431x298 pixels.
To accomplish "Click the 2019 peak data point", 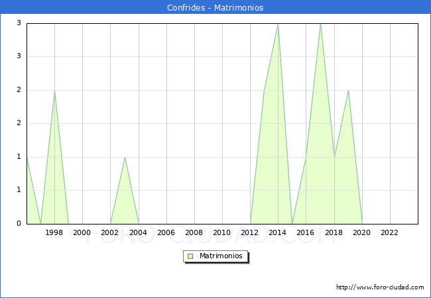I will pos(348,91).
